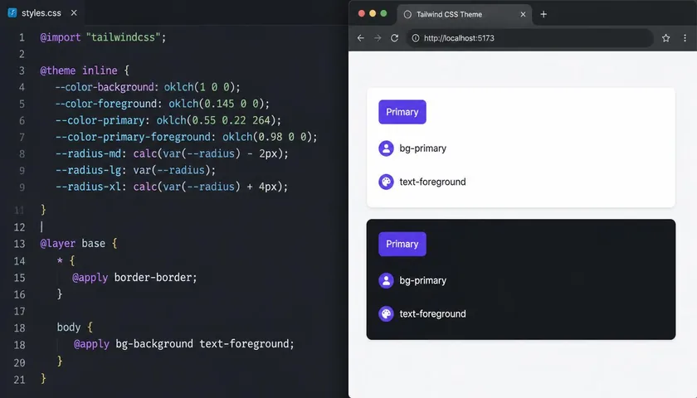This screenshot has height=398, width=697.
Task: Click bg-primary text in the dark card
Action: [x=422, y=280]
